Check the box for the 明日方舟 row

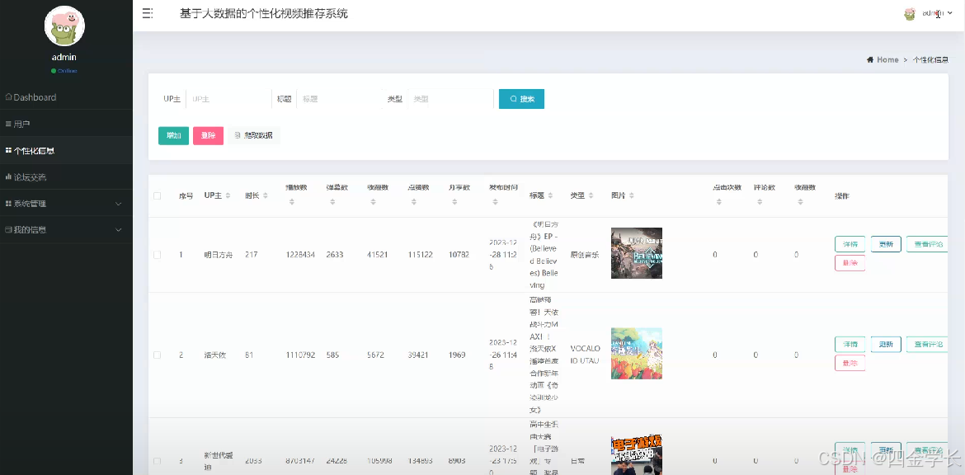coord(157,254)
